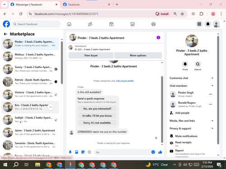226x169 pixels.
Task: Open the Melissa conversation
Action: 30,56
